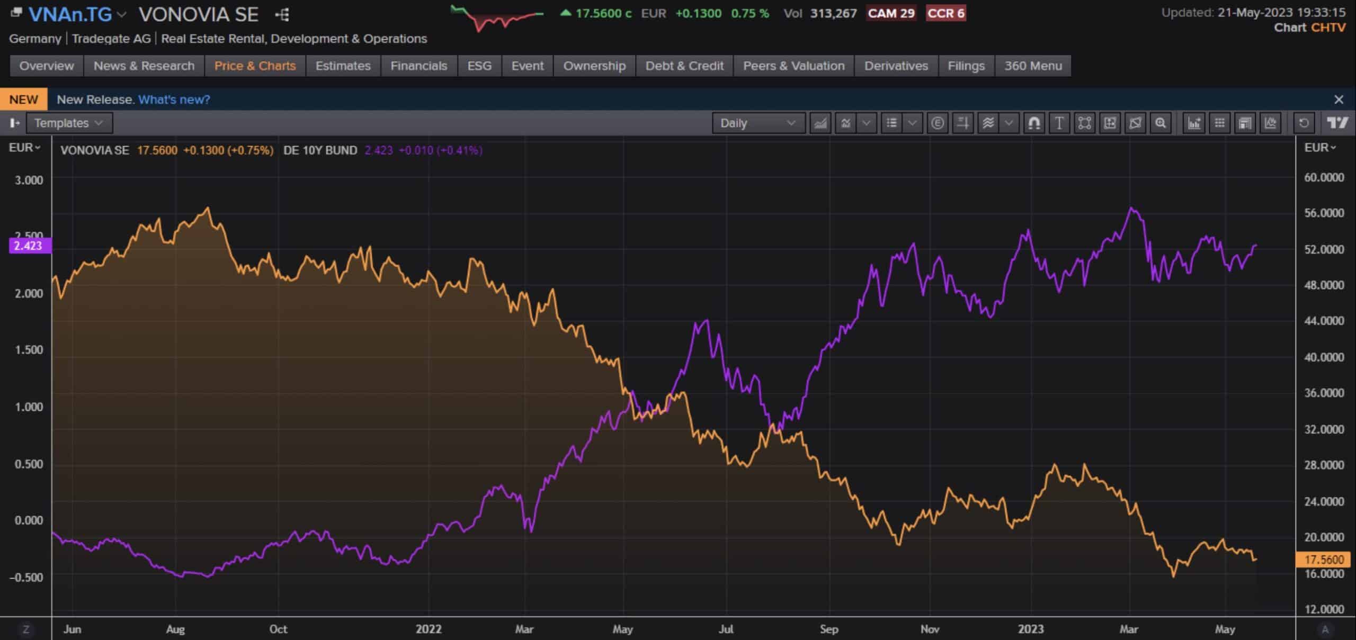Open the Daily interval dropdown
Image resolution: width=1356 pixels, height=640 pixels.
tap(758, 123)
